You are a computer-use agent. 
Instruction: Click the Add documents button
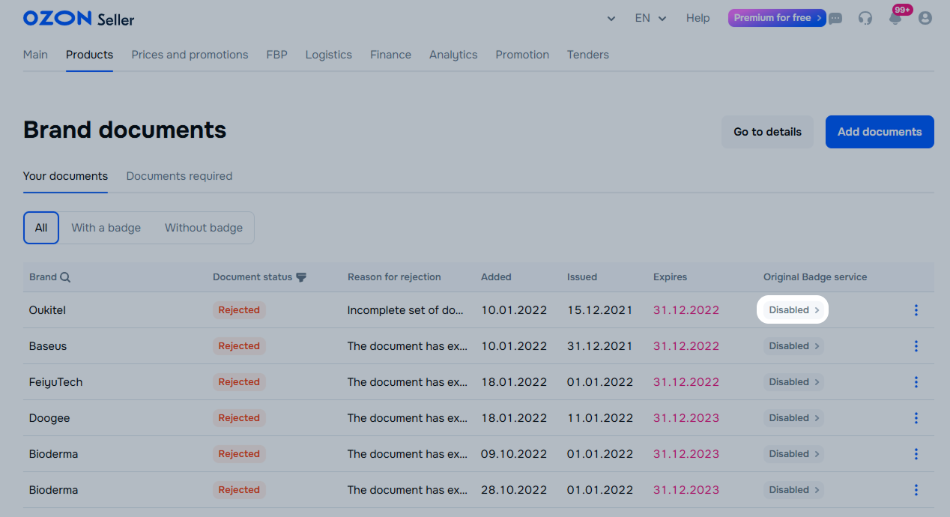[880, 132]
